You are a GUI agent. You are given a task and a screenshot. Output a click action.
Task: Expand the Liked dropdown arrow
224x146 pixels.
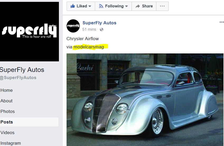[x=90, y=6]
